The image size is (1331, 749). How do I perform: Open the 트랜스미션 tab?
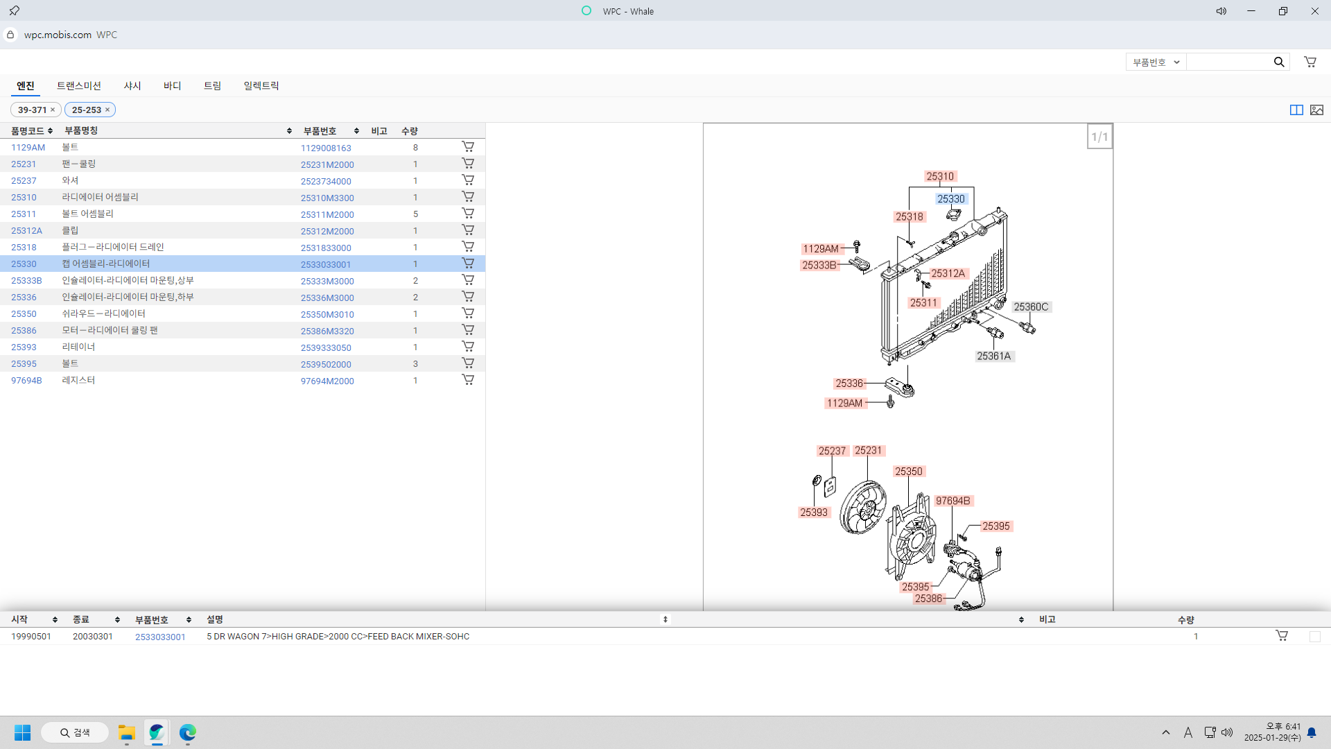point(78,86)
